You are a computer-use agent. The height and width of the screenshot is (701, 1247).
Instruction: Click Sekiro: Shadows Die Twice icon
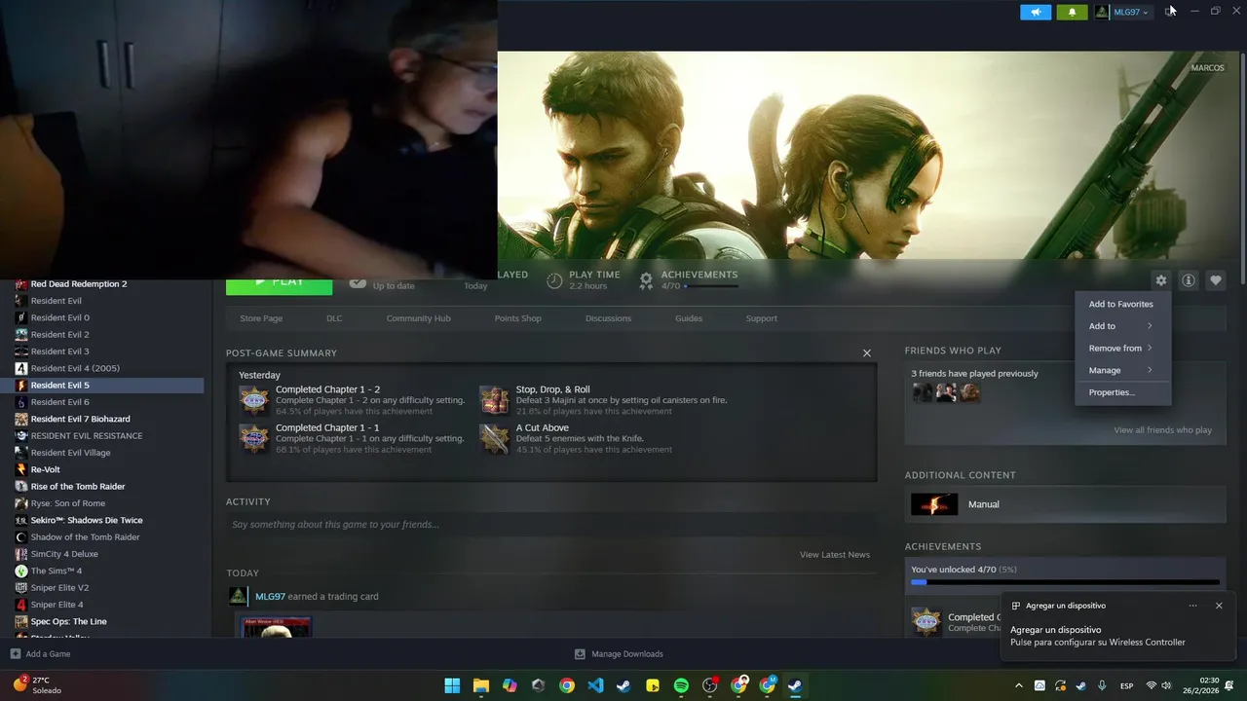tap(21, 520)
